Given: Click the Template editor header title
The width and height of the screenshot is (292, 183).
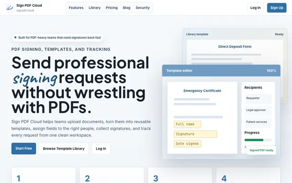Looking at the screenshot, I should [x=179, y=71].
